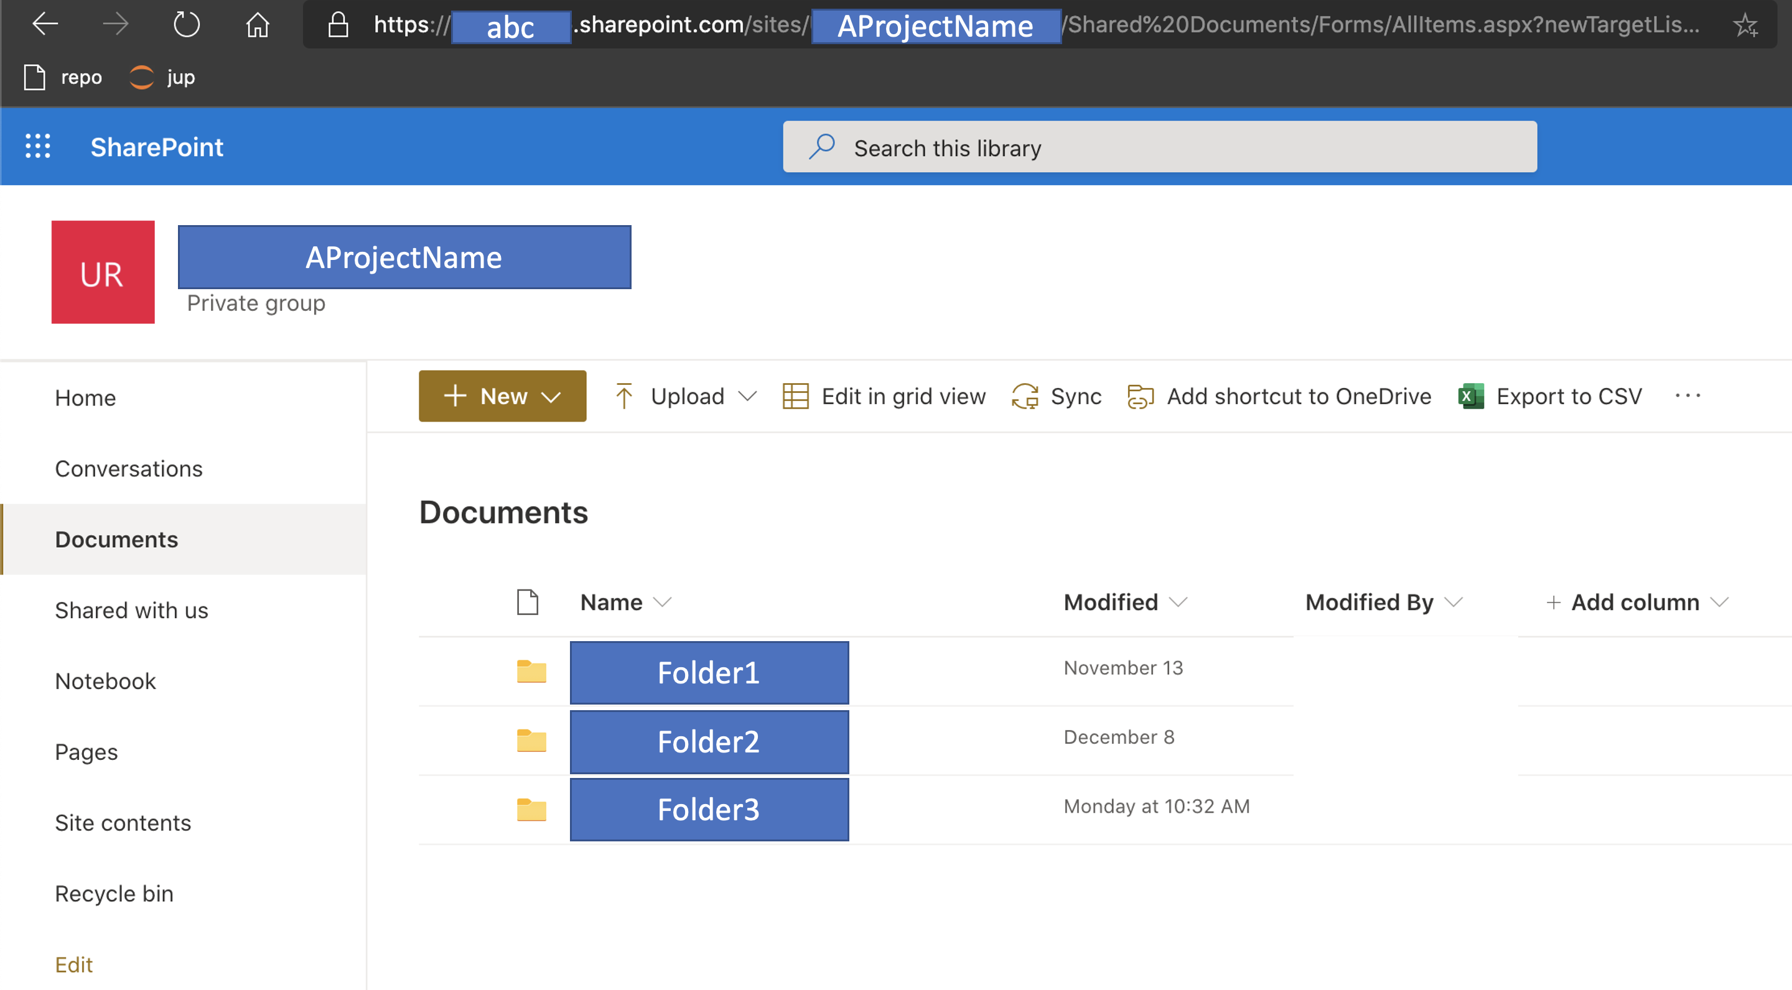The width and height of the screenshot is (1792, 990).
Task: Click the browser reload icon
Action: 187,25
